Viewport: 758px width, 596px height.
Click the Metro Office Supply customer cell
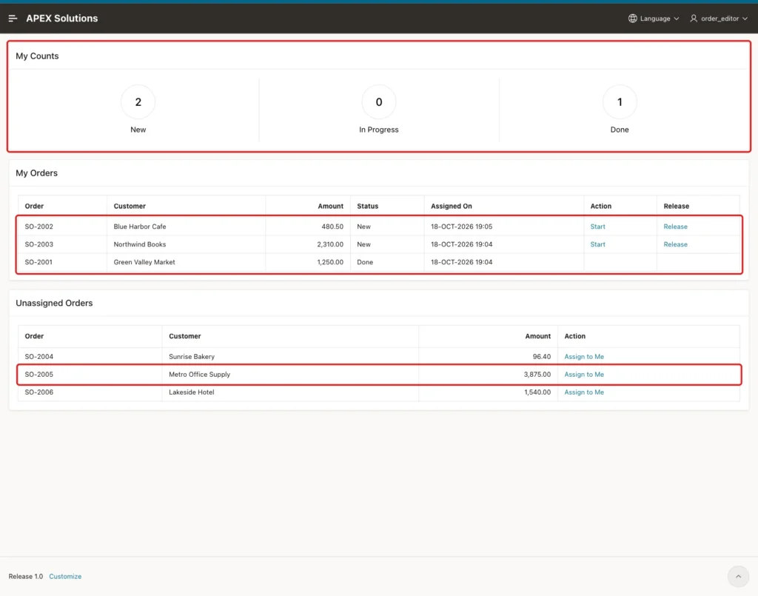pos(200,374)
